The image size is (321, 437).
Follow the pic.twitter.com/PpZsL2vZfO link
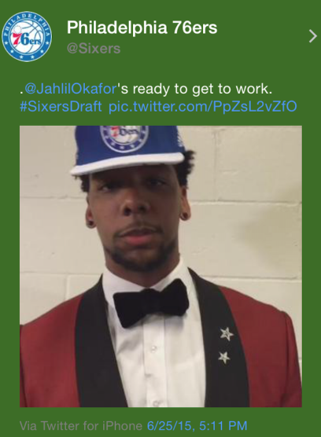point(203,106)
